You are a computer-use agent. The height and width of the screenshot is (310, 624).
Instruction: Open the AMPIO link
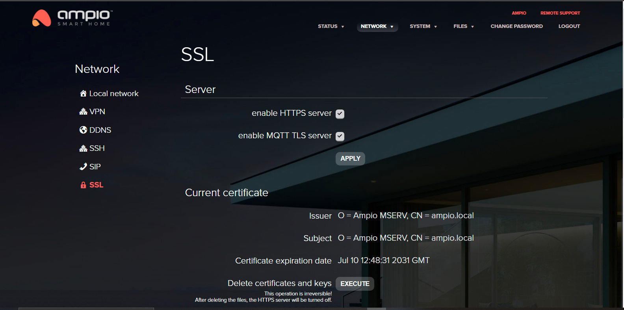[519, 13]
